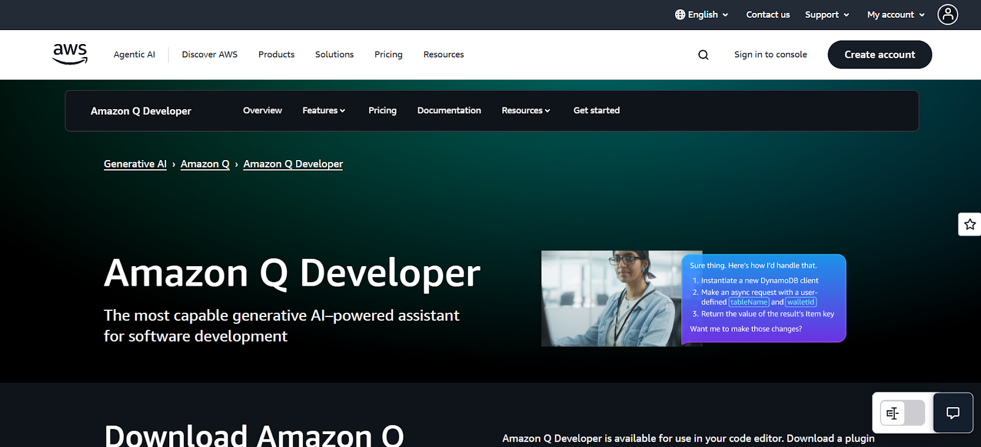Open Resources in the main AWS navigation

(x=444, y=55)
